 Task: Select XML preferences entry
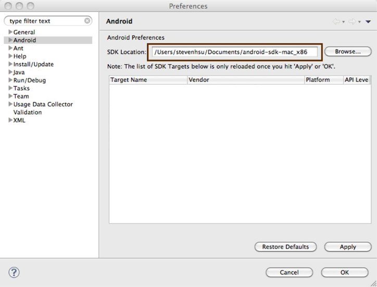tap(19, 120)
